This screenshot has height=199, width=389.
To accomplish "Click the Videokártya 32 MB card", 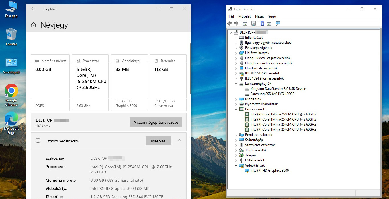I will 129,82.
